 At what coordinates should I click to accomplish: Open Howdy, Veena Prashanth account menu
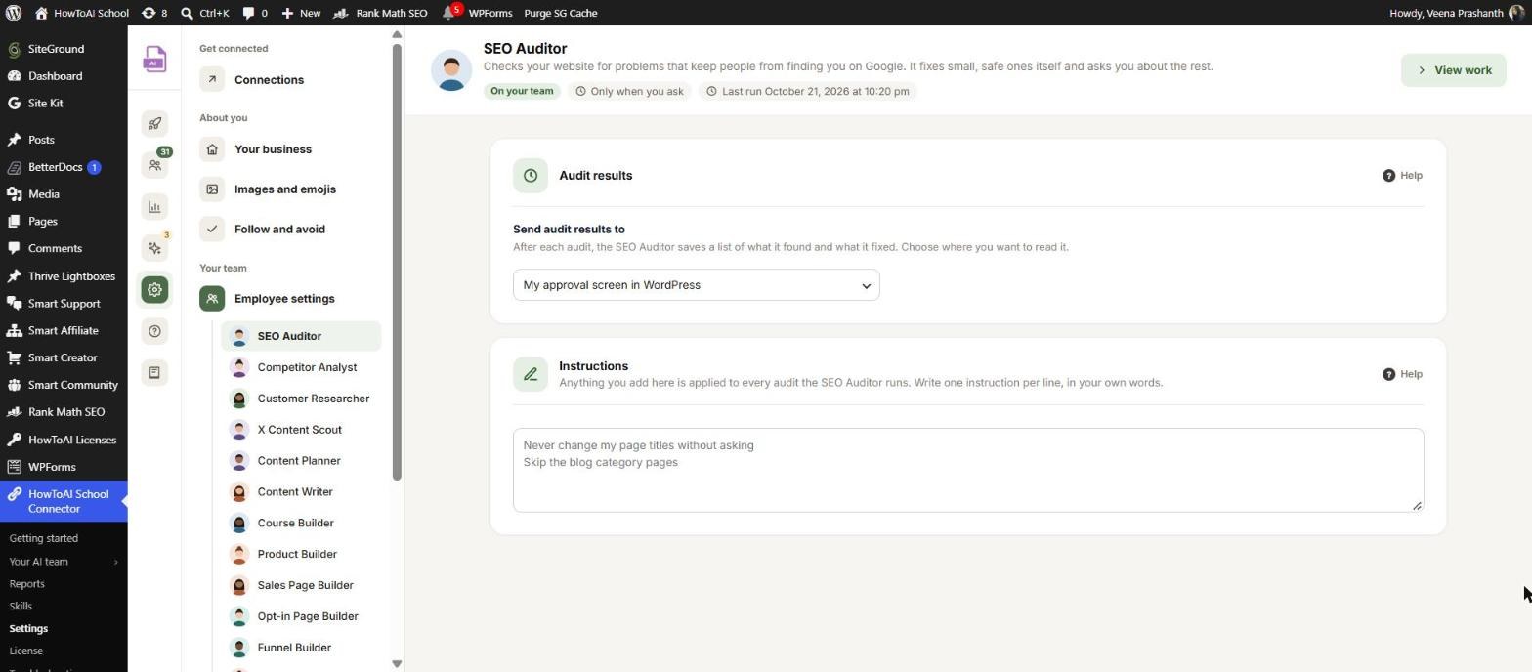(1457, 13)
